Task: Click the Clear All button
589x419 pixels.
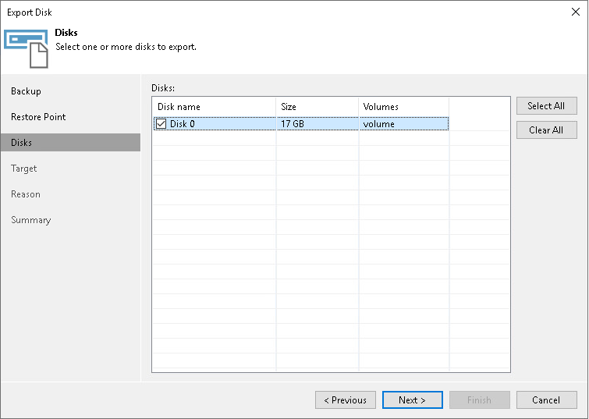Action: pos(547,130)
